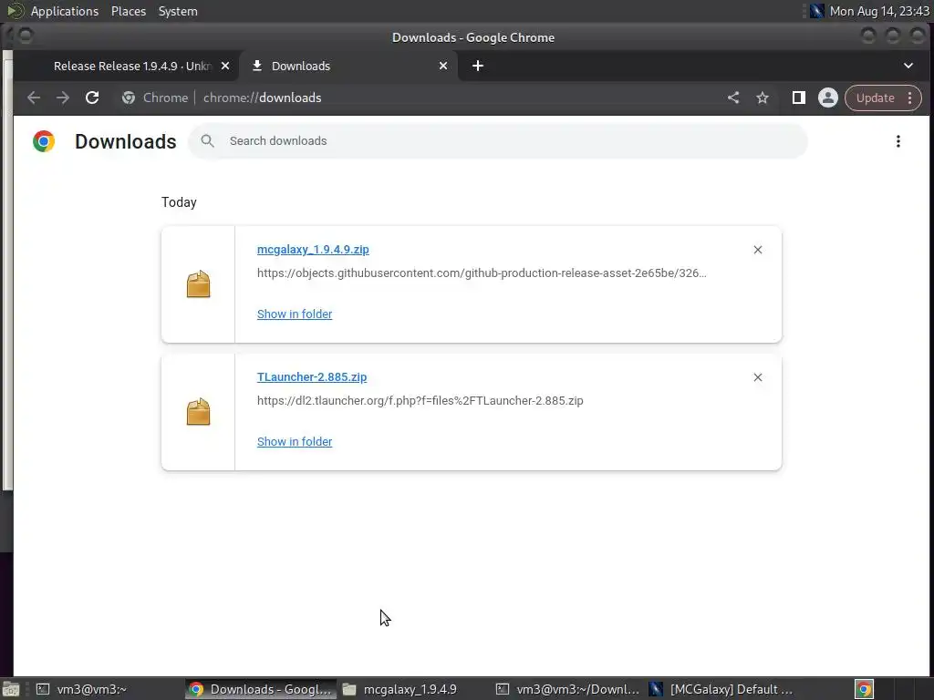
Task: Click the mcgalaxy zip package icon
Action: point(198,284)
